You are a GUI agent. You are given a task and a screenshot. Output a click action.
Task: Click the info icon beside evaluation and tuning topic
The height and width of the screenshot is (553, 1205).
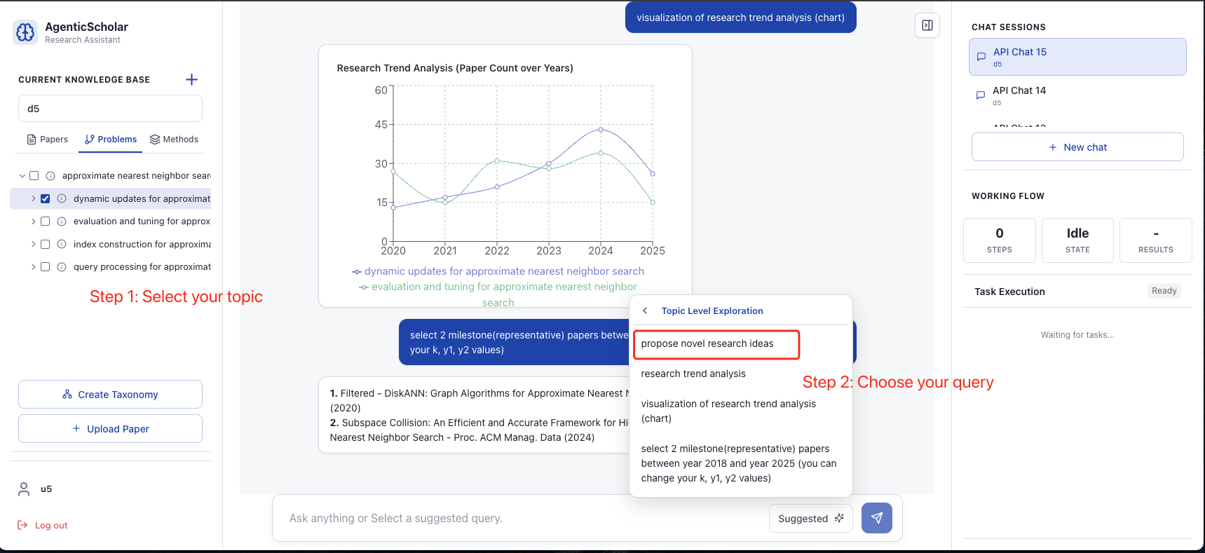point(62,221)
